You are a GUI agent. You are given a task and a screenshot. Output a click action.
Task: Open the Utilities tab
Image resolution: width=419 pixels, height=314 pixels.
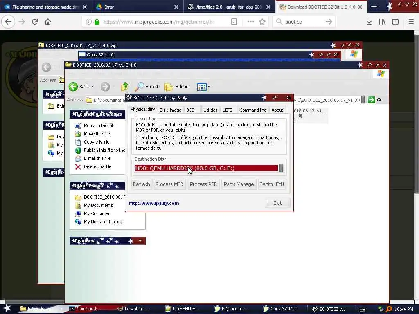[210, 110]
